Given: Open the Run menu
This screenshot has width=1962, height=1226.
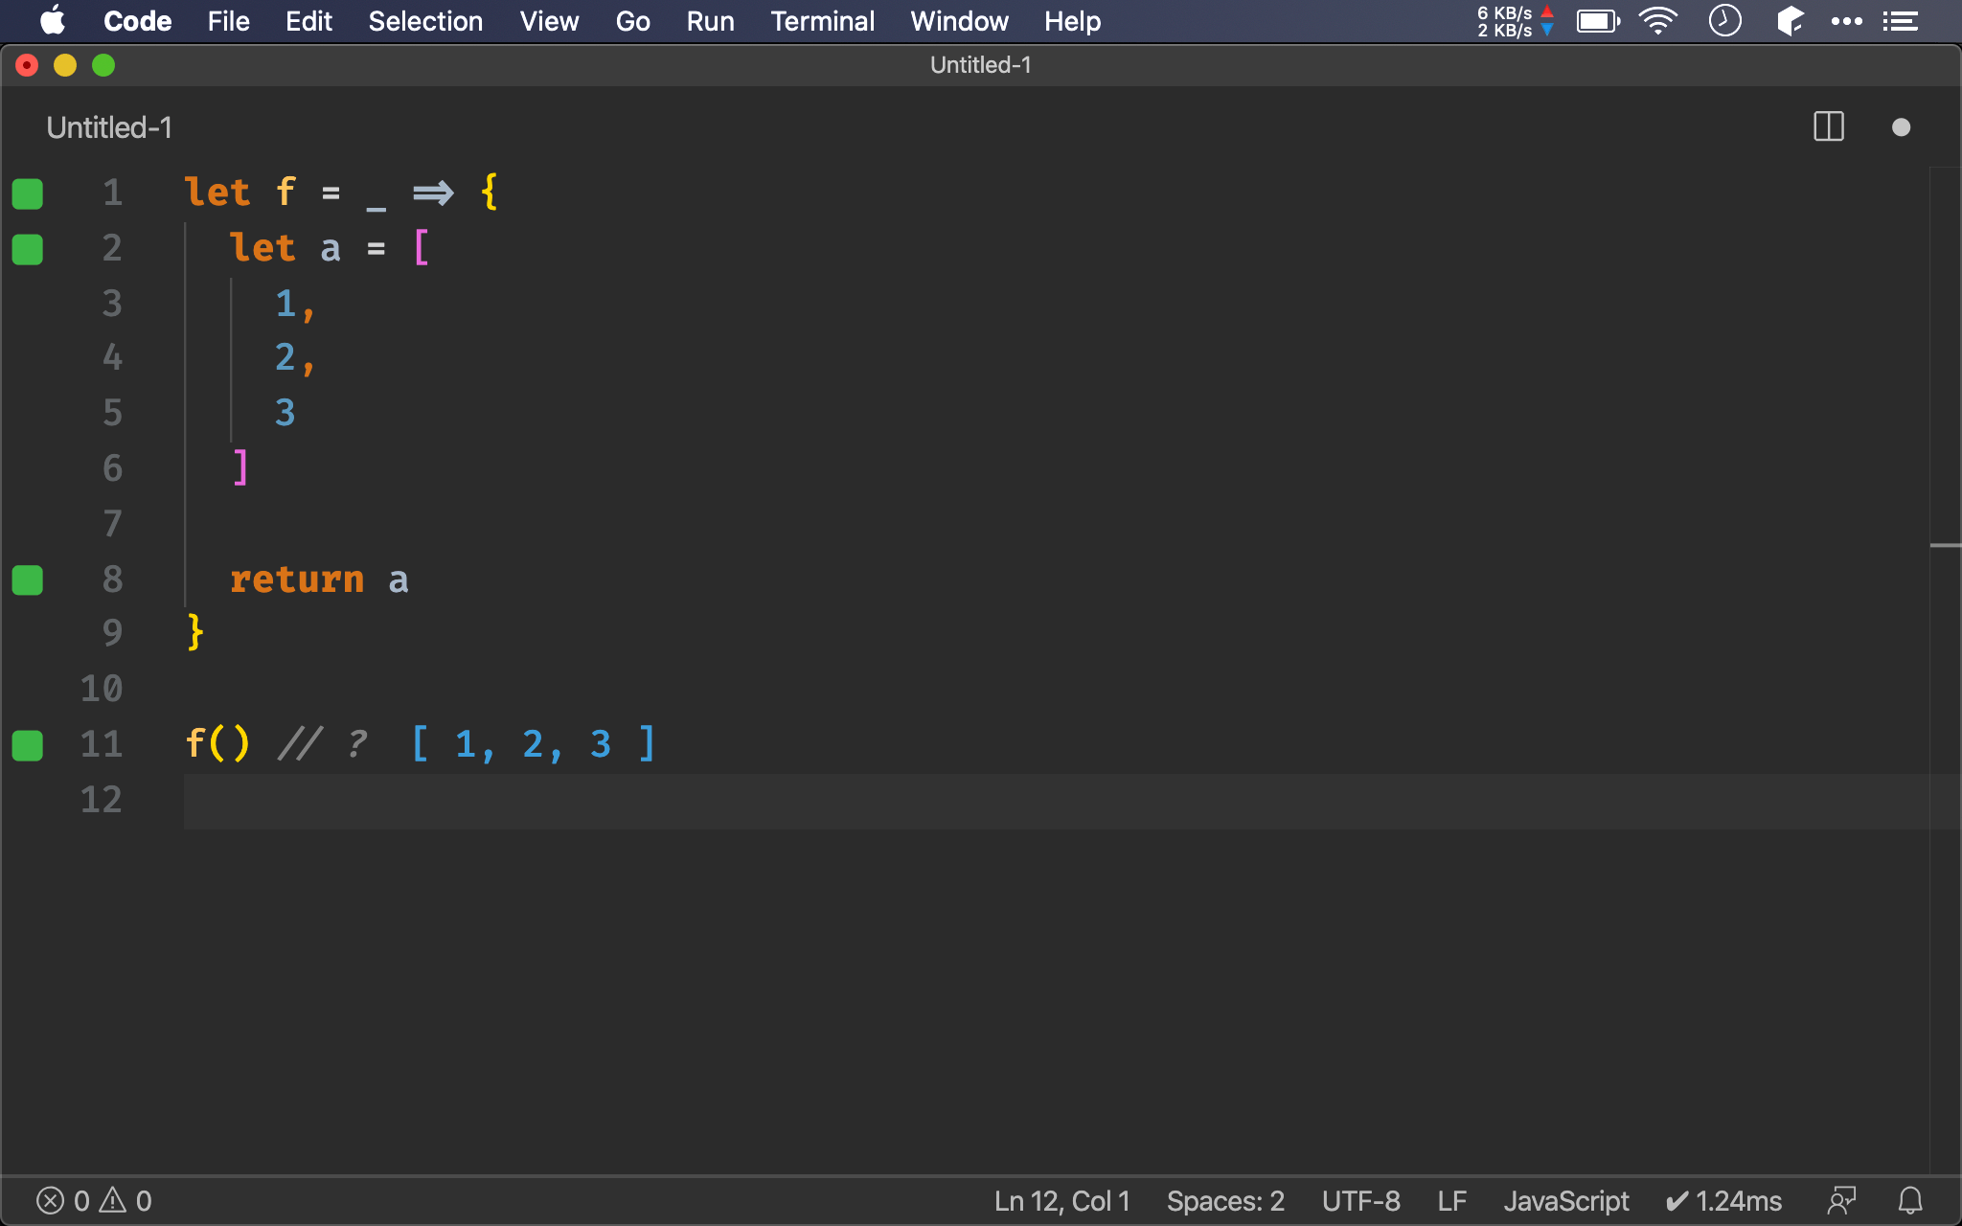Looking at the screenshot, I should [710, 21].
